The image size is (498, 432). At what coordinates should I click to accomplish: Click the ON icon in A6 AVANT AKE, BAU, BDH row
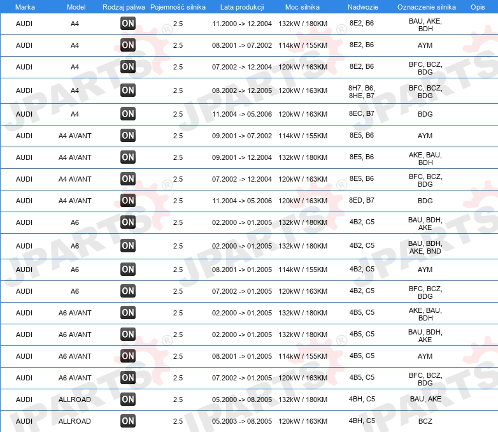coord(128,312)
